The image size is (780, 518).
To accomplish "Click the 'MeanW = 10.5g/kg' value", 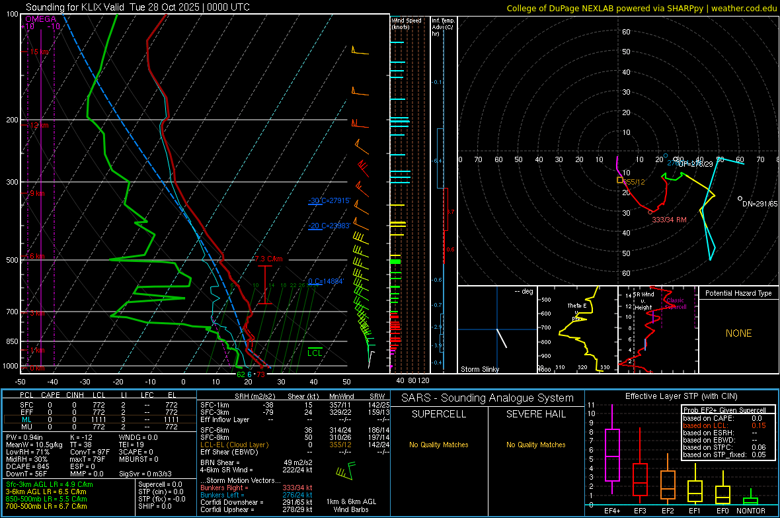I will coord(34,445).
